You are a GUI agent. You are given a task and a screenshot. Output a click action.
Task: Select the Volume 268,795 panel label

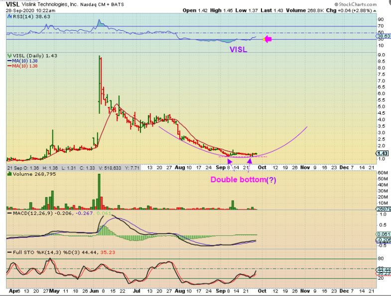(x=34, y=174)
